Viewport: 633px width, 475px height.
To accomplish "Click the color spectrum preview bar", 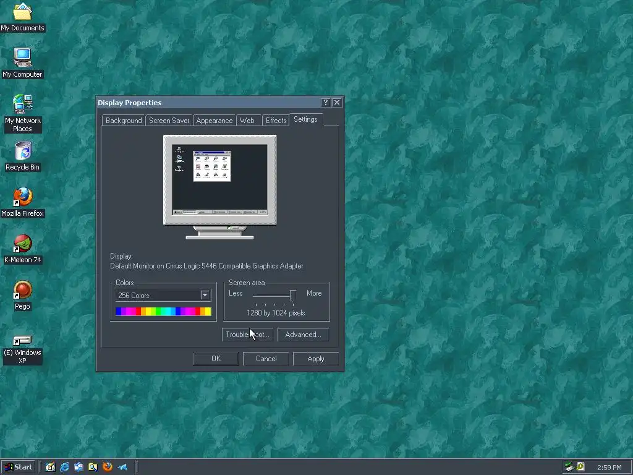I will click(x=163, y=311).
